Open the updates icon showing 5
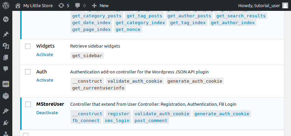The image size is (291, 136). 61,5
